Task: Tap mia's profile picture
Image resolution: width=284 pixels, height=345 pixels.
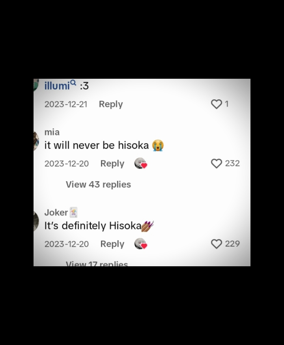Action: (x=36, y=140)
